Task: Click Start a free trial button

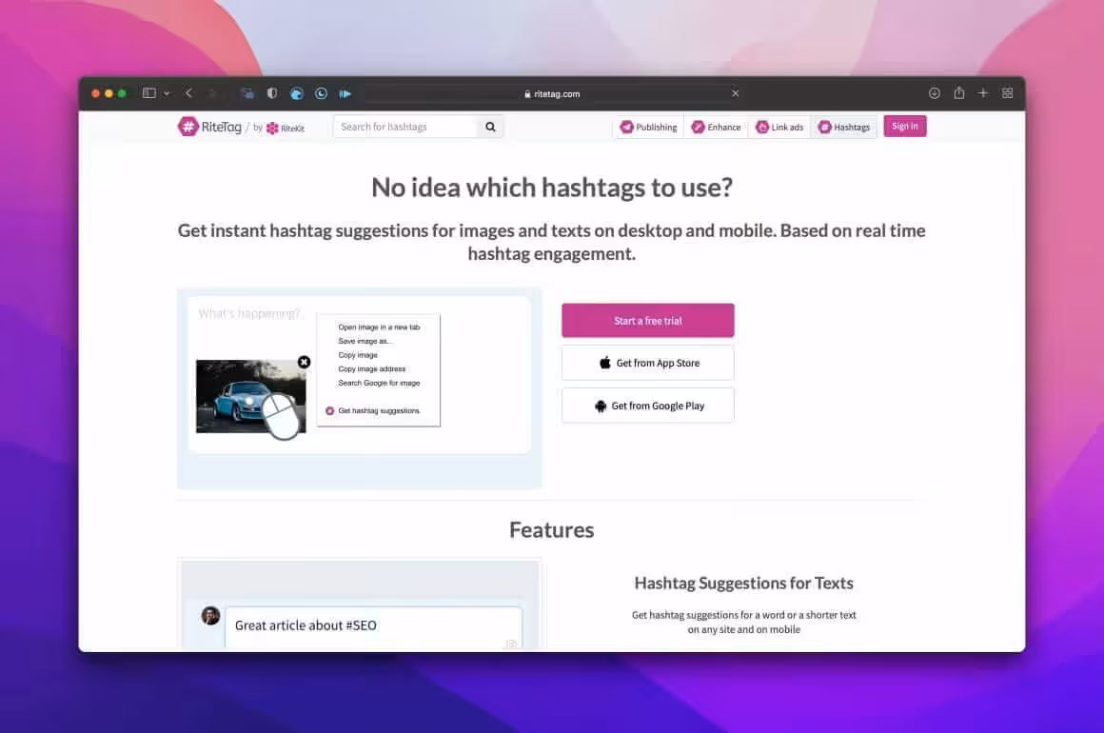Action: 647,321
